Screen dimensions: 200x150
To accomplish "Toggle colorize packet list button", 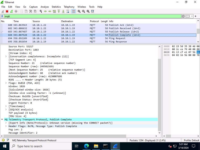I will [x=73, y=11].
